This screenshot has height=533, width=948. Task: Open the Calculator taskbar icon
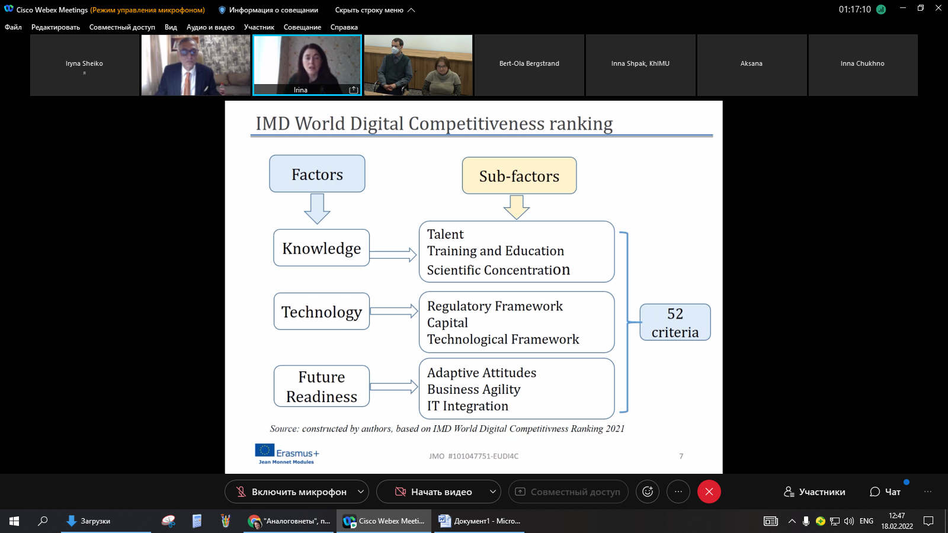click(x=197, y=521)
